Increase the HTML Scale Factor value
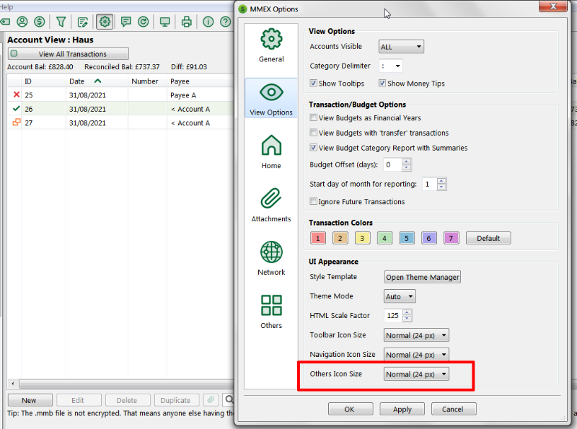The image size is (577, 429). [x=407, y=313]
